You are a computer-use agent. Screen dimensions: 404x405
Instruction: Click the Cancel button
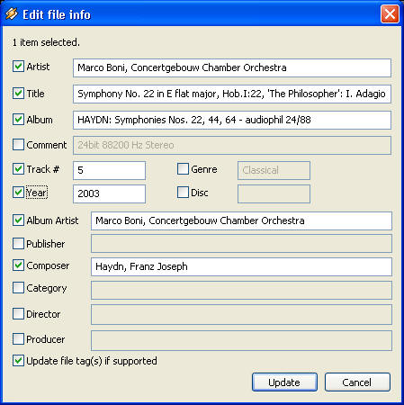pyautogui.click(x=357, y=382)
